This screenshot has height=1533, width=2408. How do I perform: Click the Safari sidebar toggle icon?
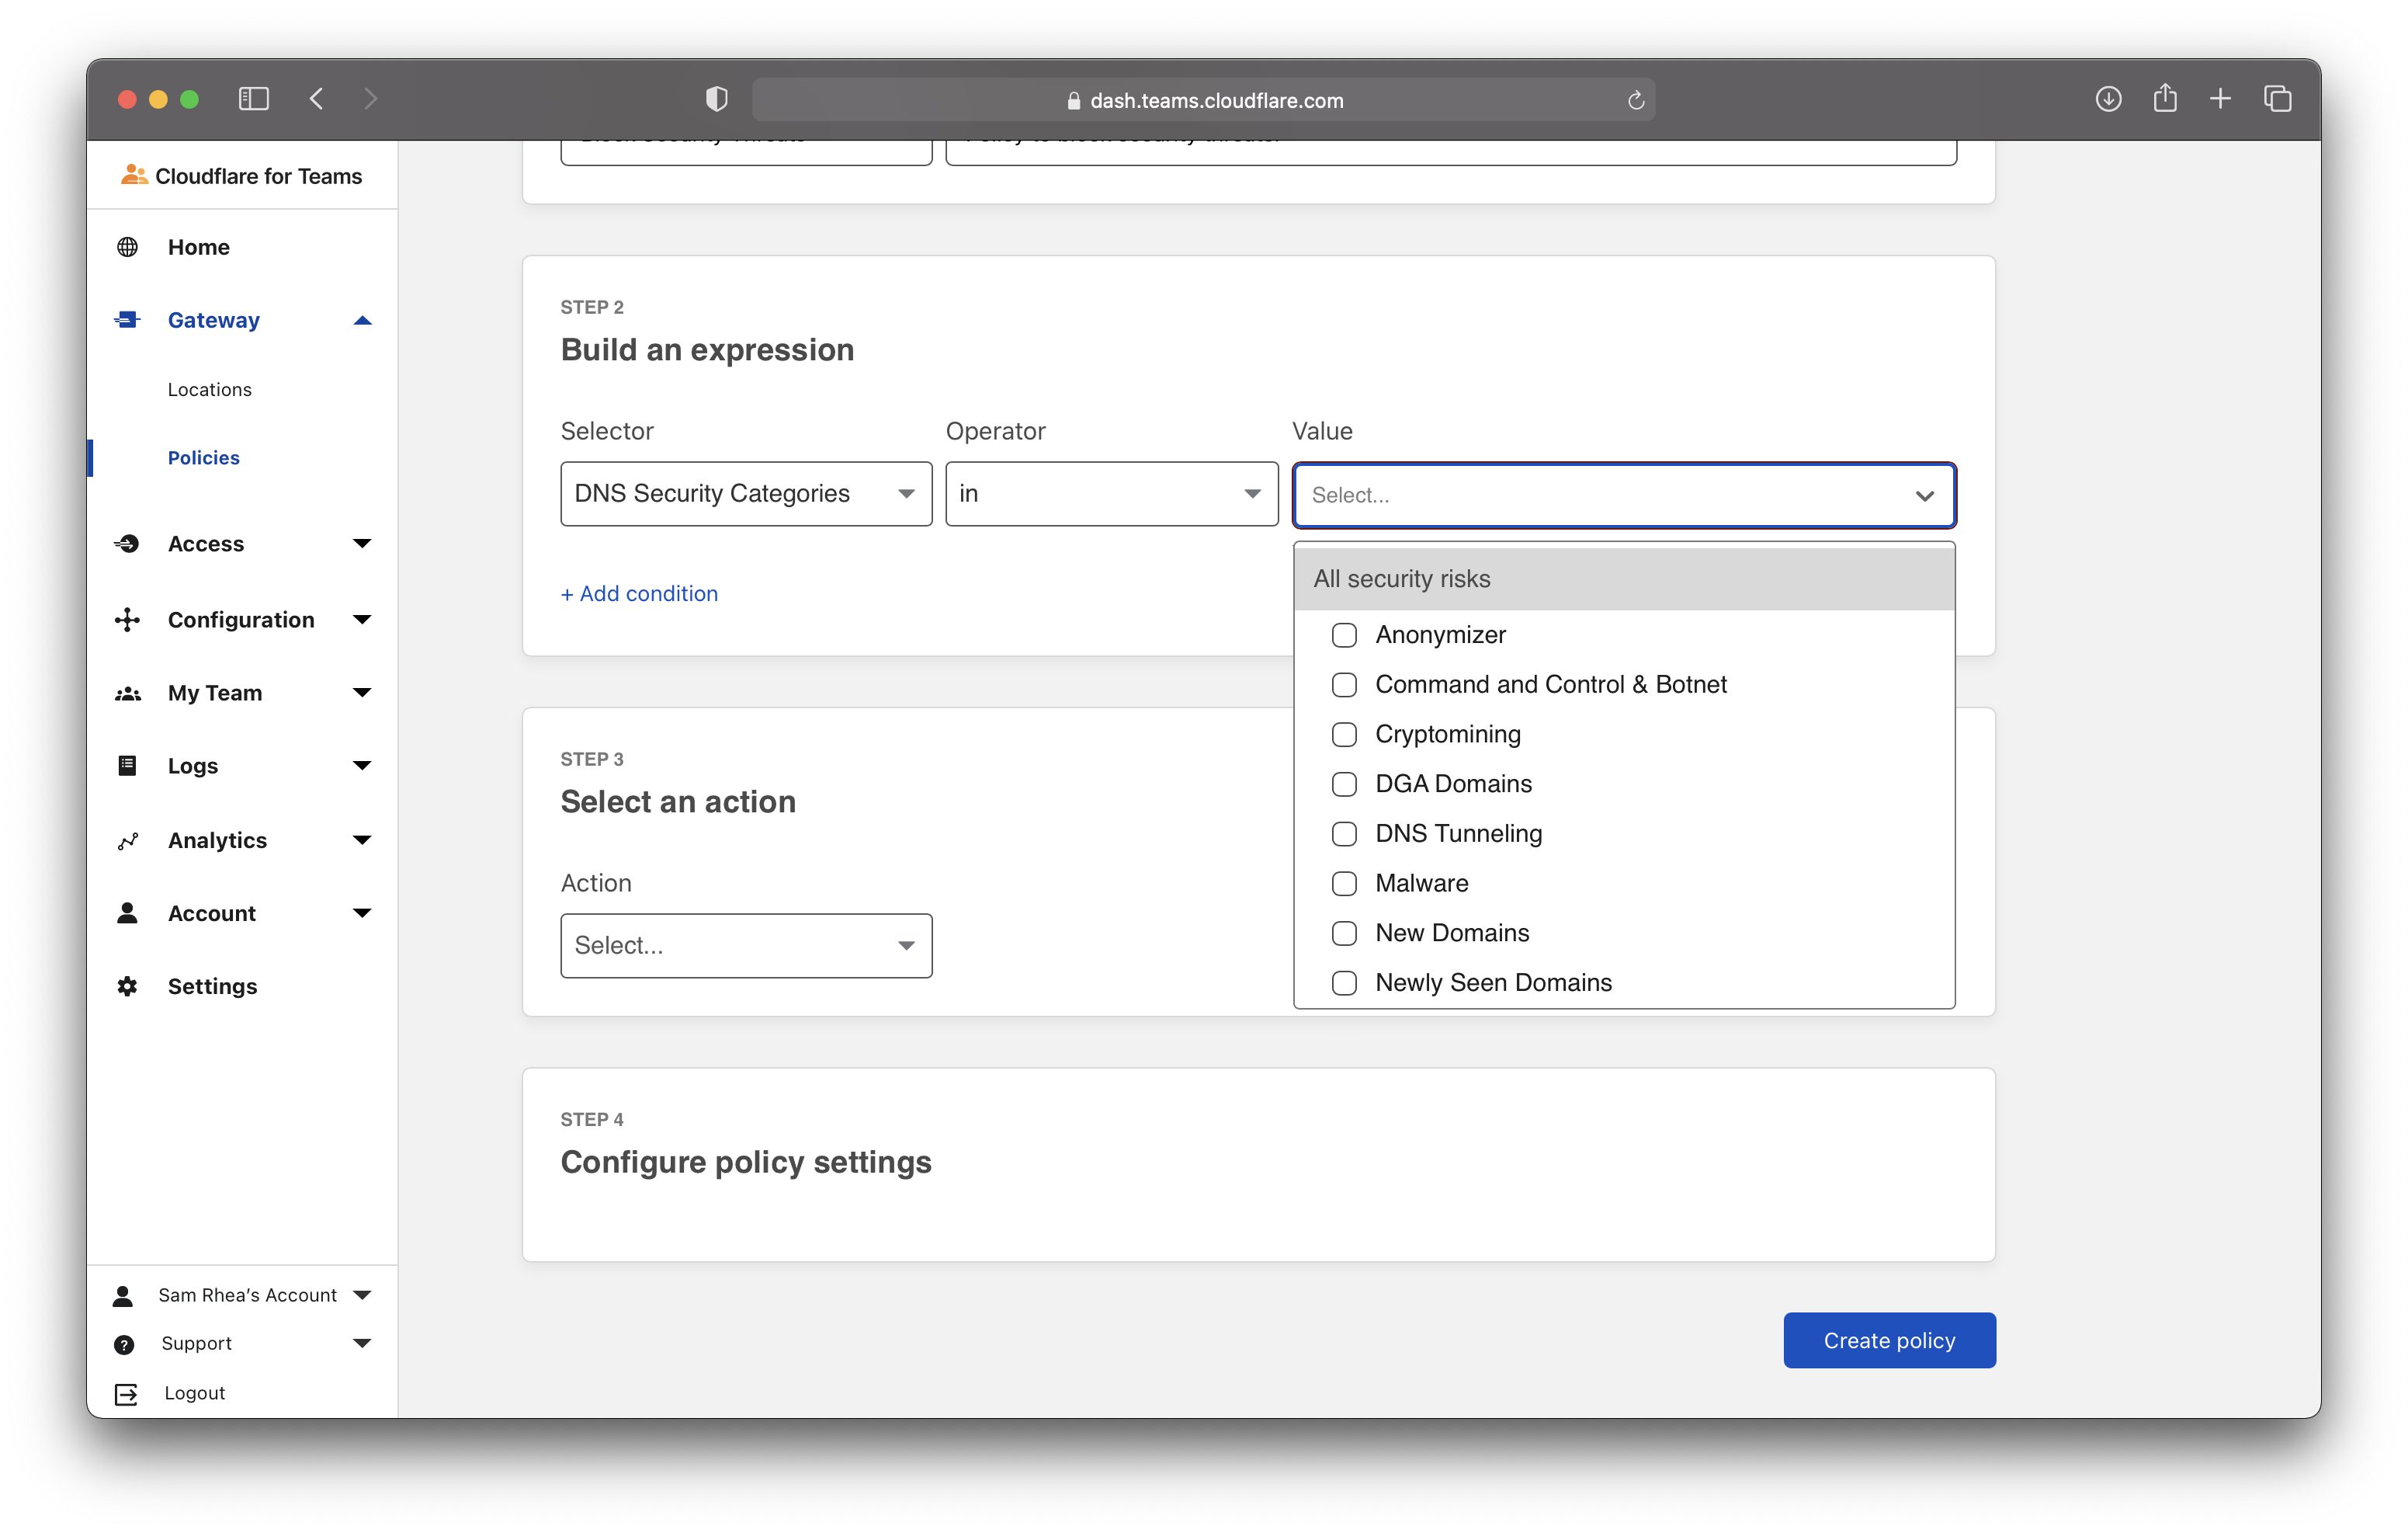[x=254, y=99]
